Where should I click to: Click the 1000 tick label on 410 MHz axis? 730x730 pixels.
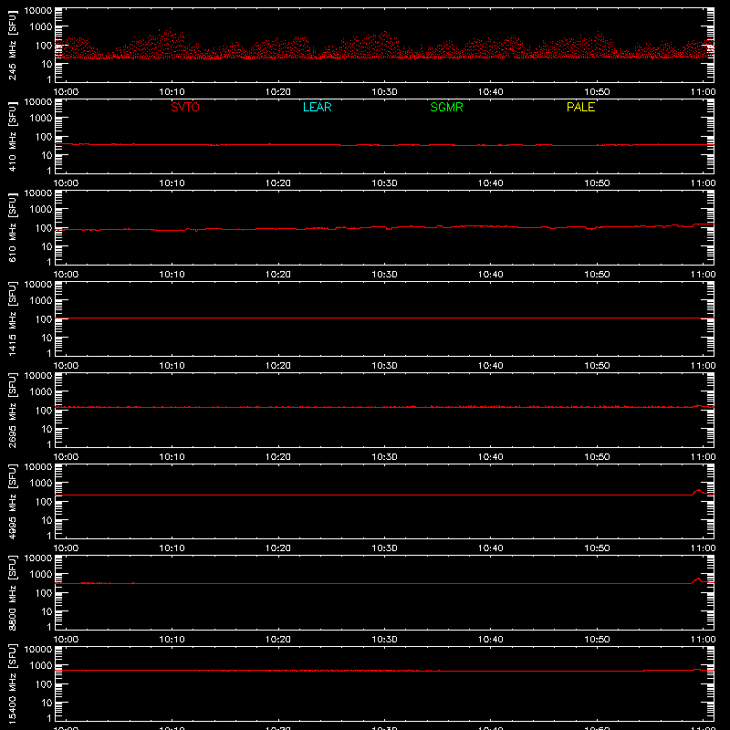coord(41,119)
